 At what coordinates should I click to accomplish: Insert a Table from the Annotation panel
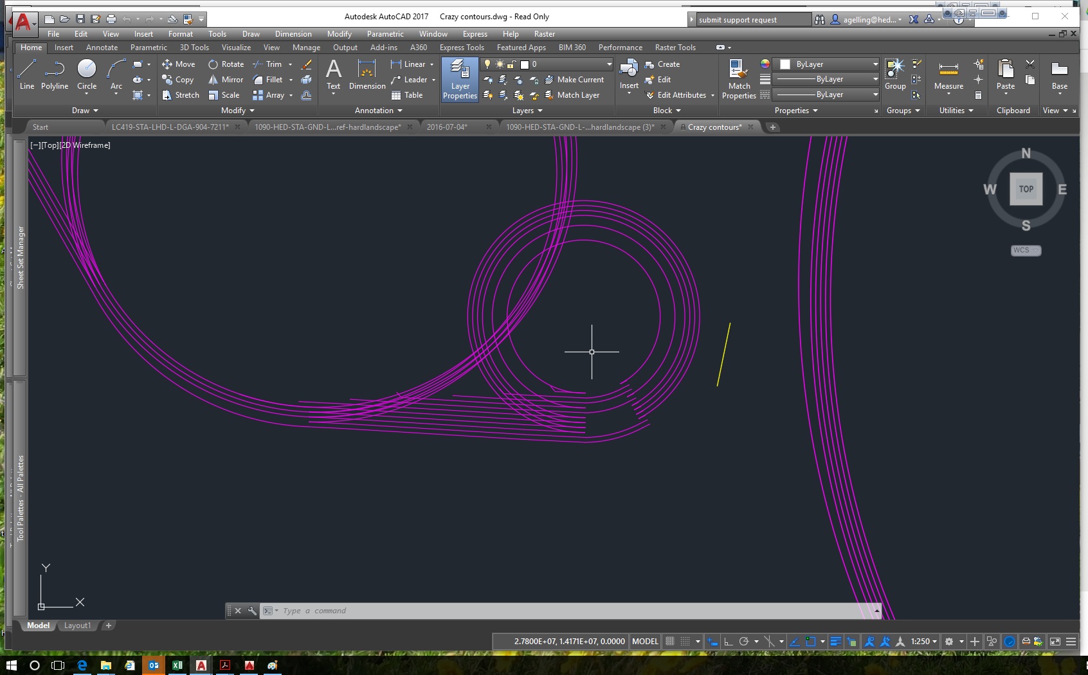point(410,94)
